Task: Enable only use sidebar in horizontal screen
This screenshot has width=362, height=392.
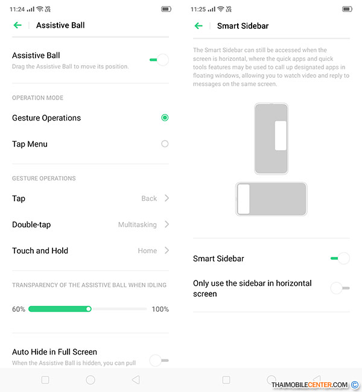Action: coord(340,288)
